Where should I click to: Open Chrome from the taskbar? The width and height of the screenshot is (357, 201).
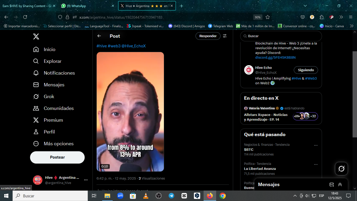[223, 196]
